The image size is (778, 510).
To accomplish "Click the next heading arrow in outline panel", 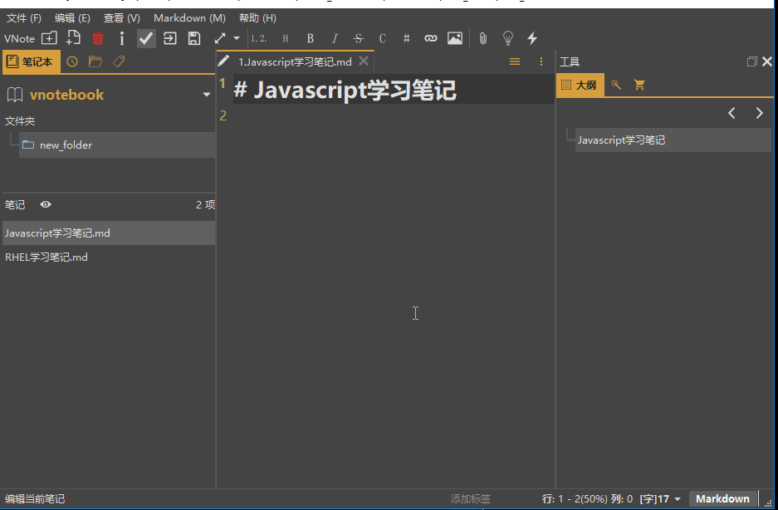I will (759, 113).
